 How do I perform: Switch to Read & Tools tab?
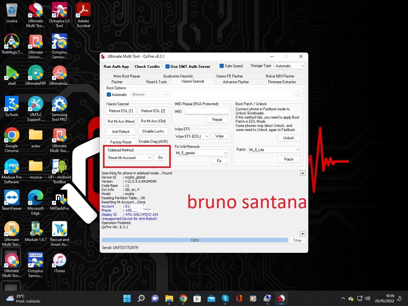click(x=157, y=82)
